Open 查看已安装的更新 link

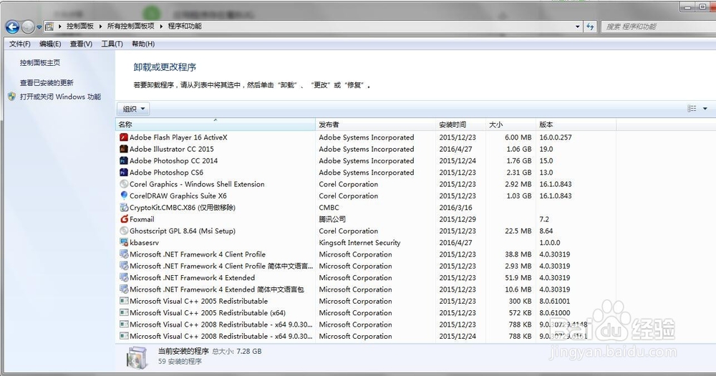(x=47, y=82)
